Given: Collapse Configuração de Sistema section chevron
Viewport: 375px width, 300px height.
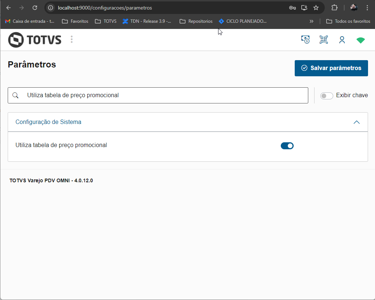Looking at the screenshot, I should tap(356, 122).
